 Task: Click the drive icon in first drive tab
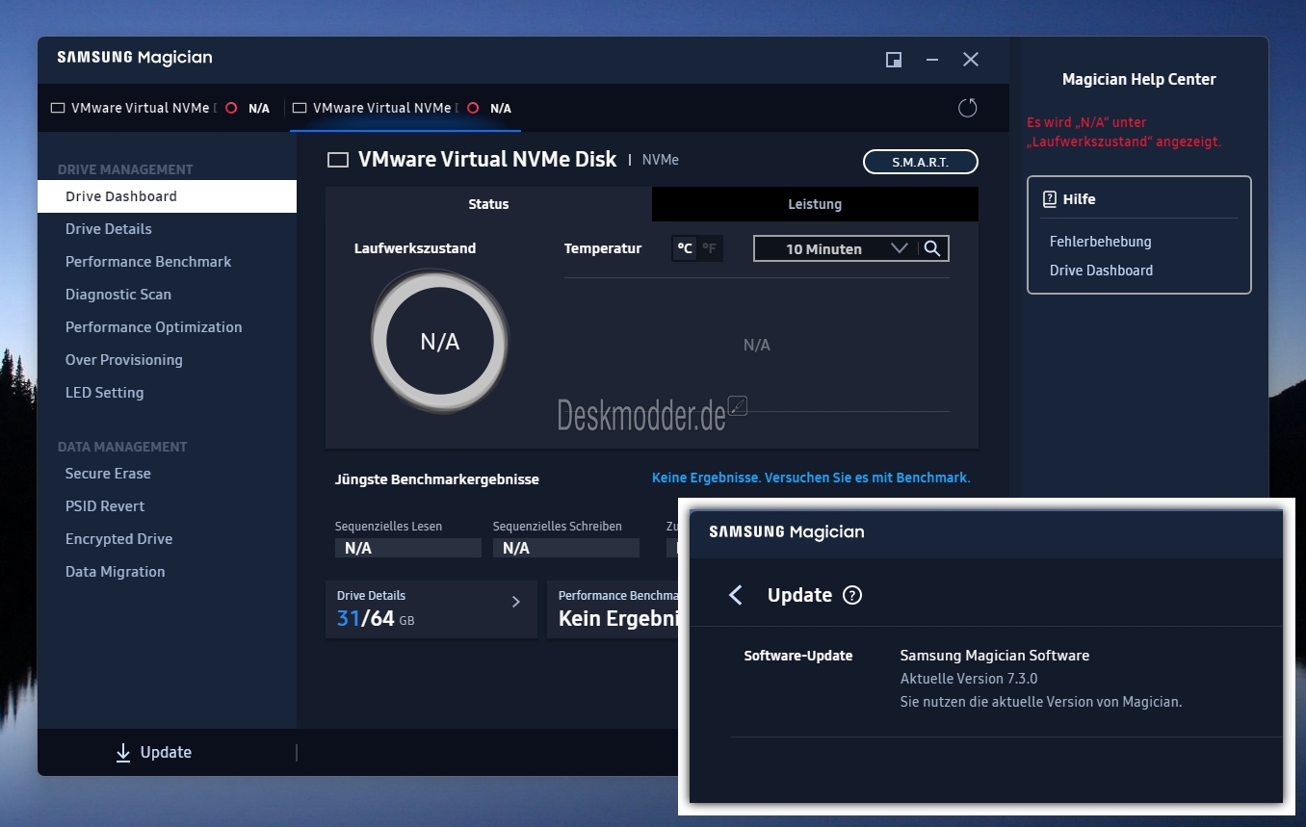(x=58, y=109)
